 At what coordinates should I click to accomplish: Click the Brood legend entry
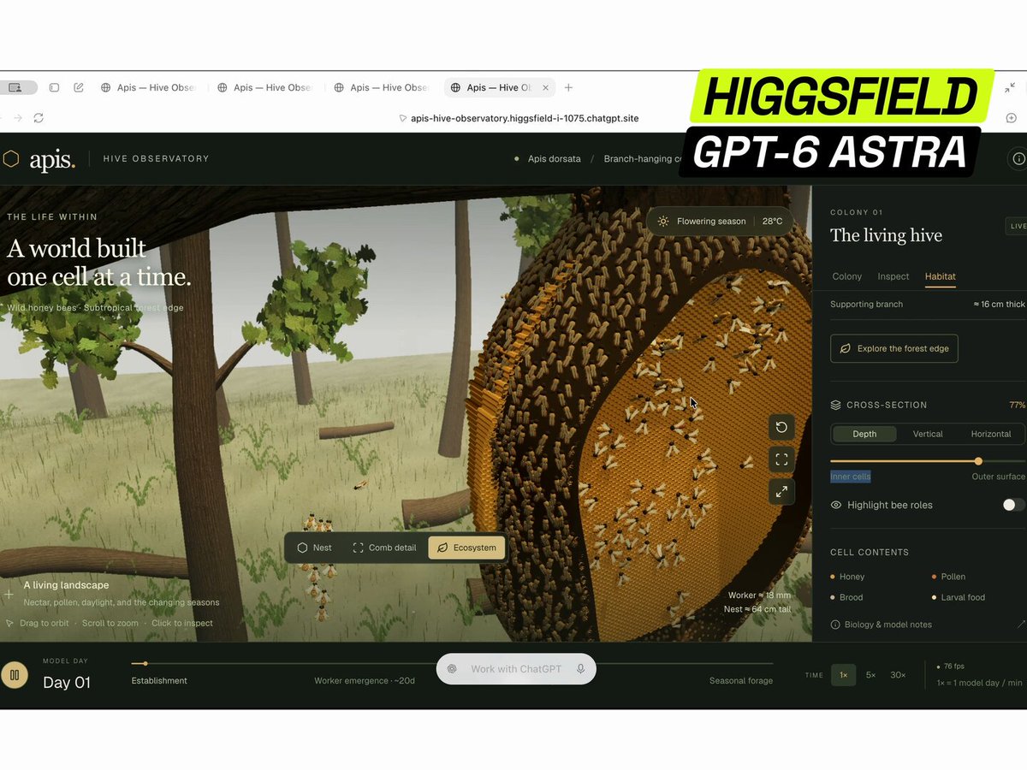coord(846,597)
